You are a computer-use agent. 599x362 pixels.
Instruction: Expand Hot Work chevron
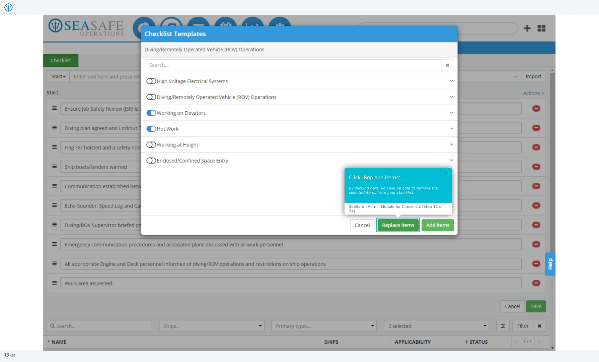[451, 129]
